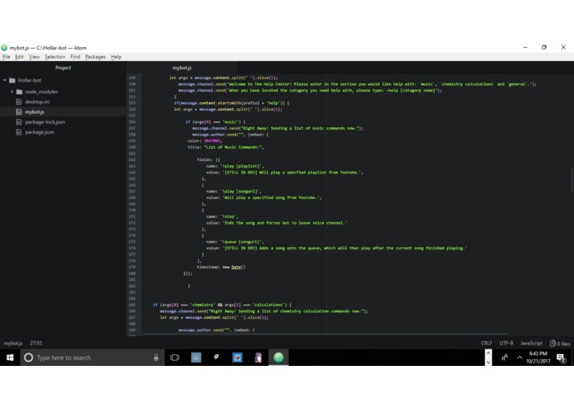This screenshot has height=408, width=574.
Task: Restore down the Atom window
Action: coord(544,48)
